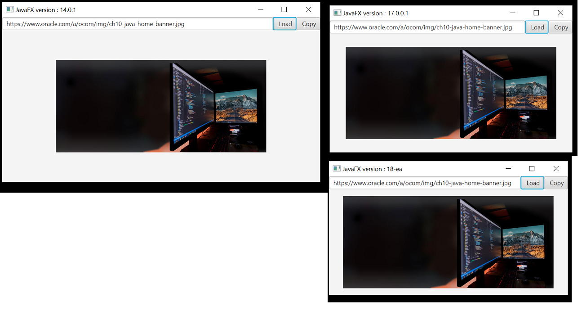Image resolution: width=582 pixels, height=311 pixels.
Task: Minimize the JavaFX 14.0.1 window
Action: coord(260,9)
